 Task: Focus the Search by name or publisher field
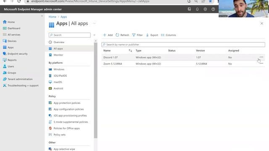[x=183, y=44]
